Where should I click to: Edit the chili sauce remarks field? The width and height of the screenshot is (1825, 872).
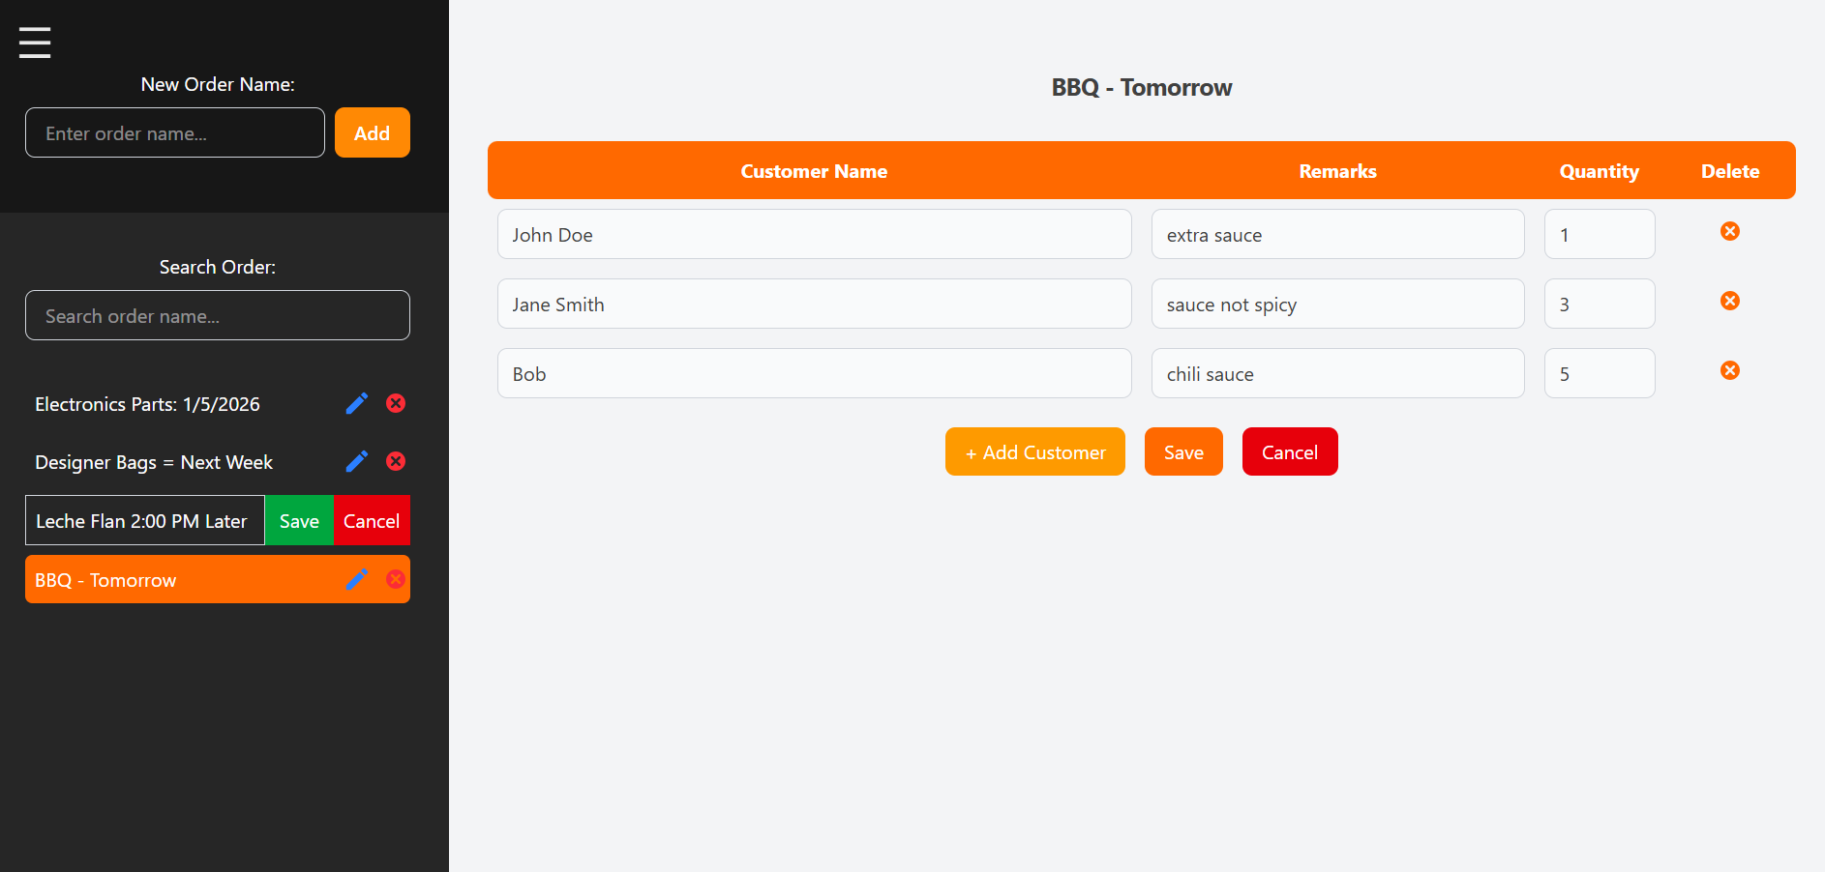pos(1338,373)
